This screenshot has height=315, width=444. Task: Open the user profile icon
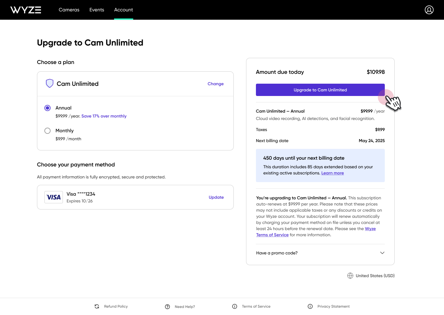[429, 10]
